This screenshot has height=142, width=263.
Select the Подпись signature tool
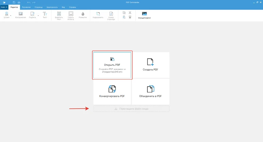click(32, 15)
